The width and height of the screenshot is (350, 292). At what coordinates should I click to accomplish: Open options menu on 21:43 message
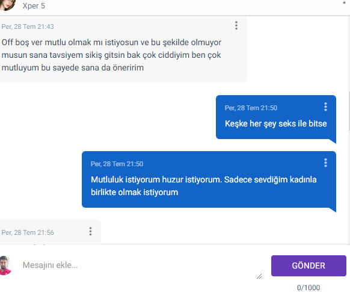pyautogui.click(x=236, y=25)
